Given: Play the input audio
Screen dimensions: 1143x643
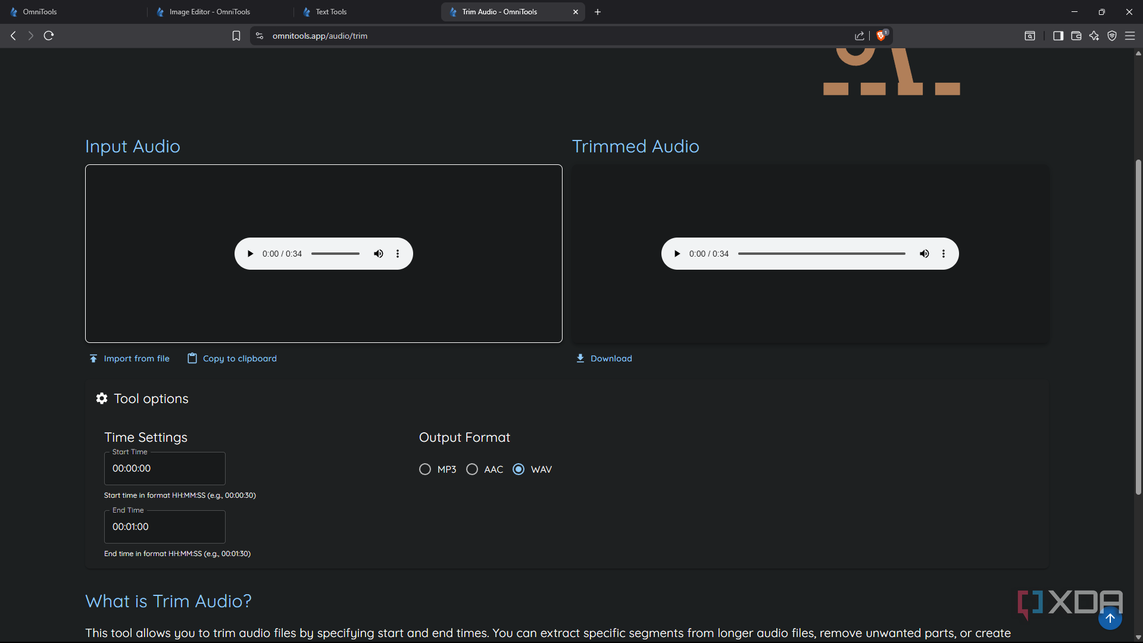Looking at the screenshot, I should pos(250,254).
